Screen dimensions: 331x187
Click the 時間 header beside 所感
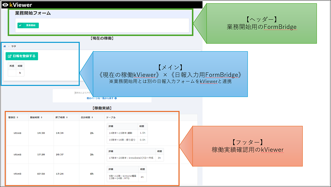(x=20, y=66)
